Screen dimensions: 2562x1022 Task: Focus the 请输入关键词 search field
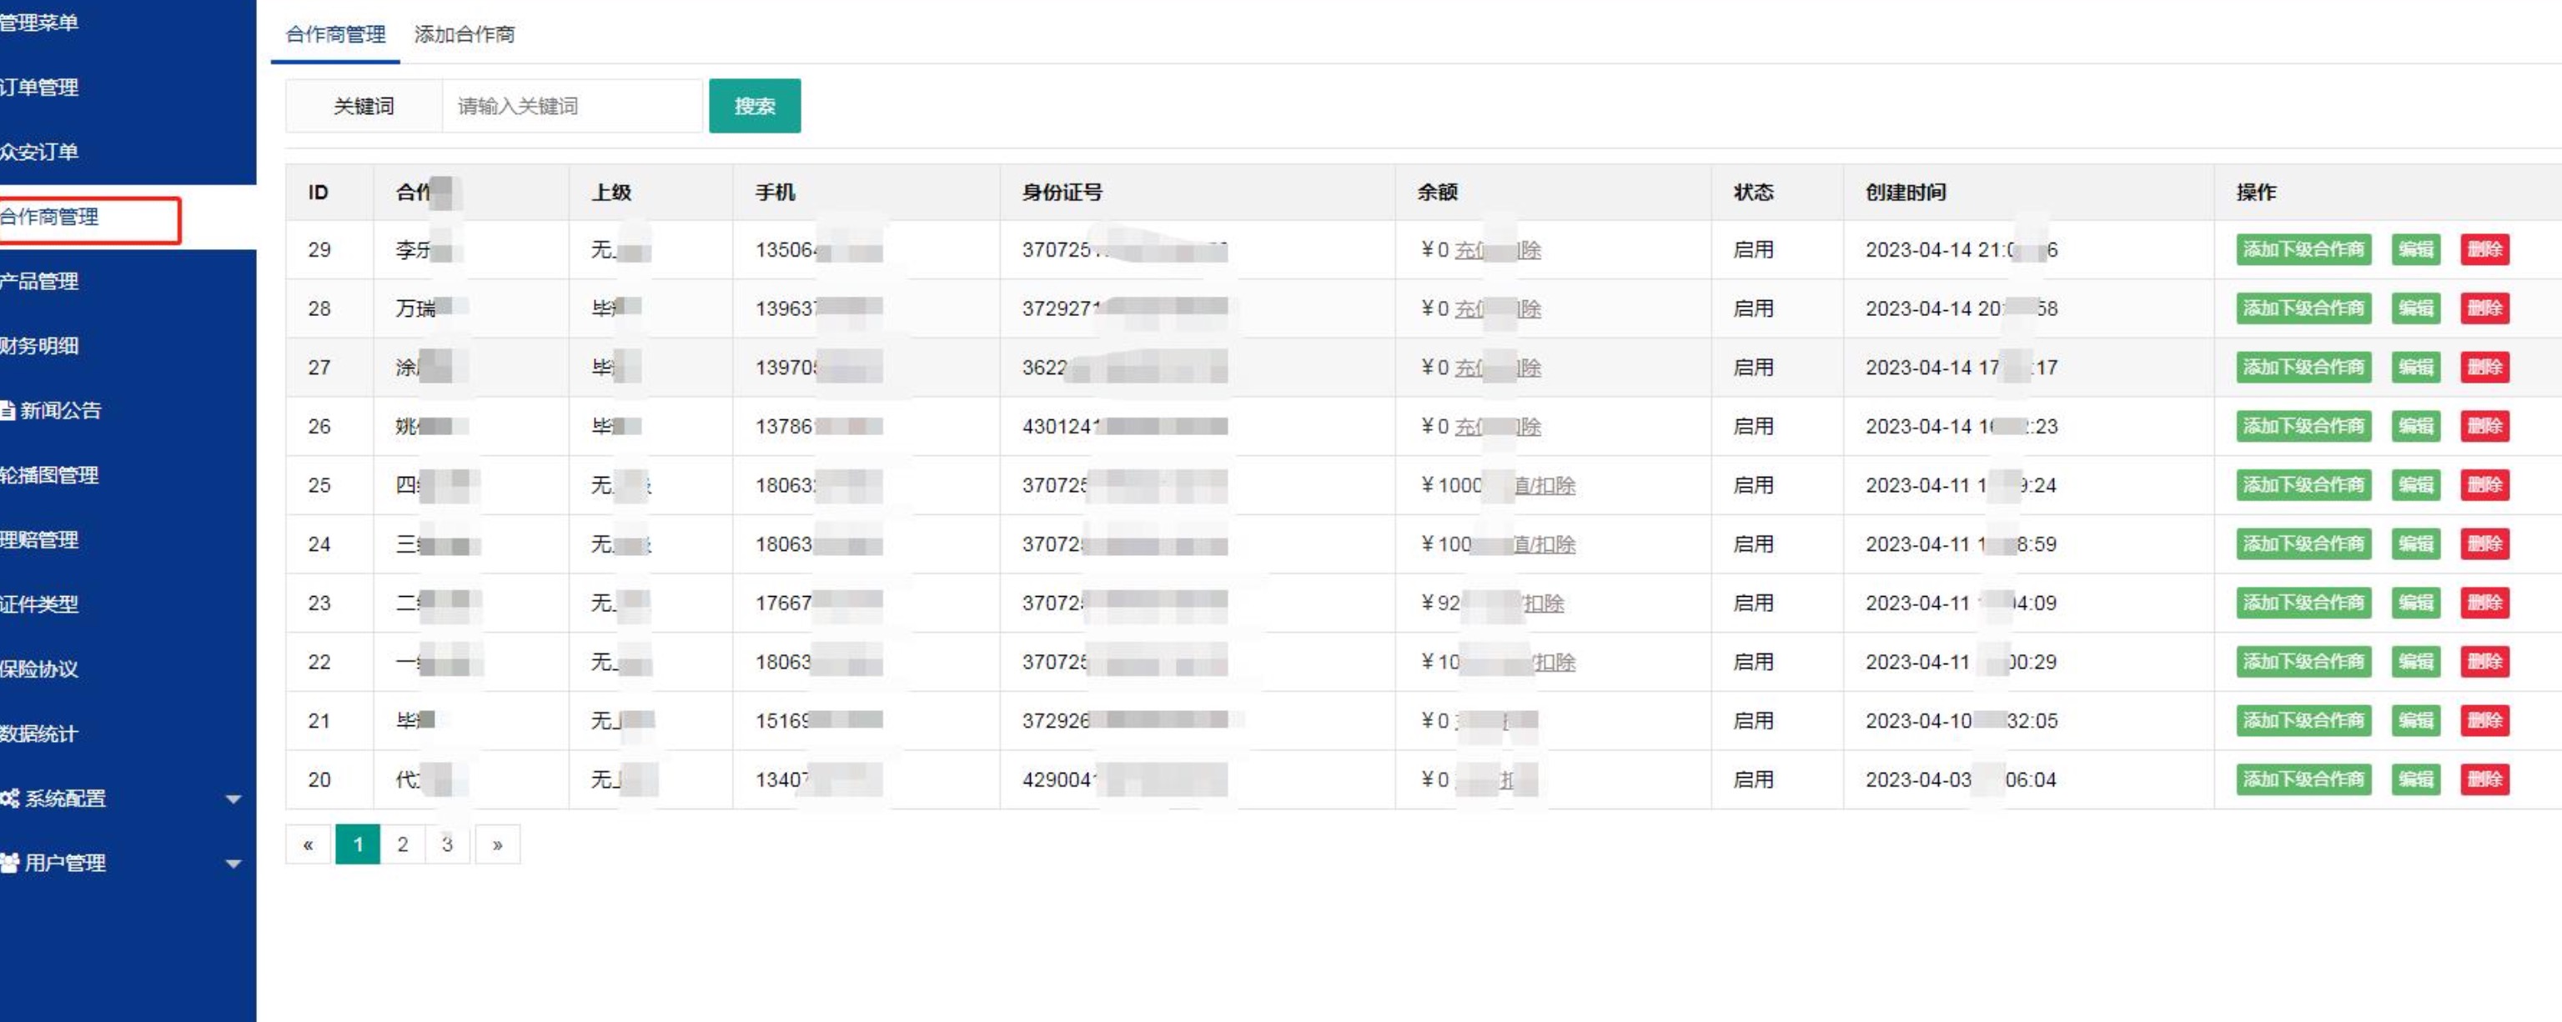572,105
